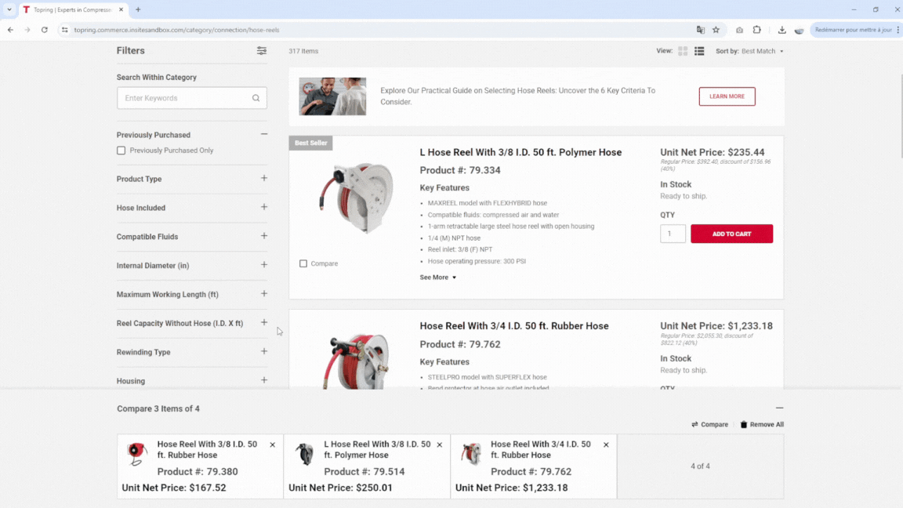Tick Compare checkbox for product 79.334

coord(303,263)
